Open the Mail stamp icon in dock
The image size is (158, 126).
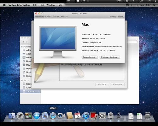[45, 116]
